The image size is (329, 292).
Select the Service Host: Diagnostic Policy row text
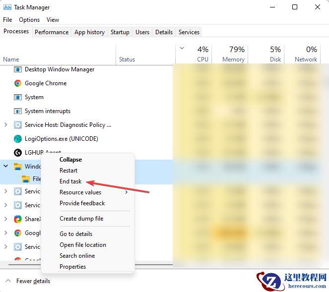68,125
